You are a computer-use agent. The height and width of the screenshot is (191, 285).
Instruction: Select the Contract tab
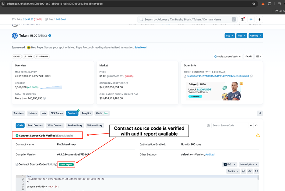pos(72,113)
